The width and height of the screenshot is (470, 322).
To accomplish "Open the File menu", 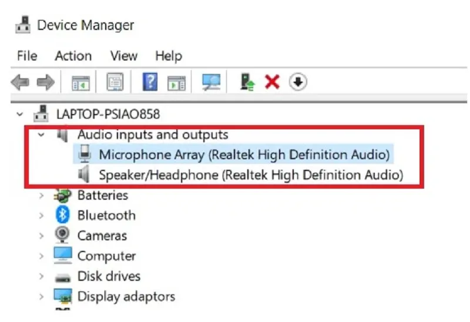I will pos(27,56).
